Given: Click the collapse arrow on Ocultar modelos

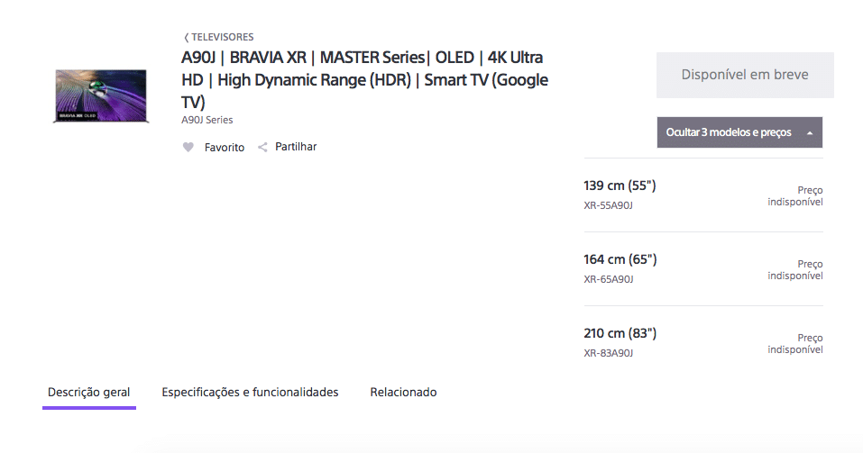Looking at the screenshot, I should tap(810, 133).
